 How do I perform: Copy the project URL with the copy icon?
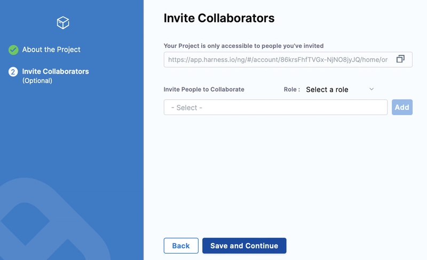[x=400, y=59]
